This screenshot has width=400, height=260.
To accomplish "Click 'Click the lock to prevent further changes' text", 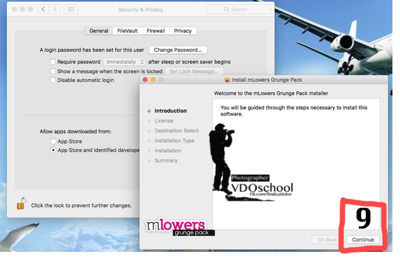I will (81, 205).
